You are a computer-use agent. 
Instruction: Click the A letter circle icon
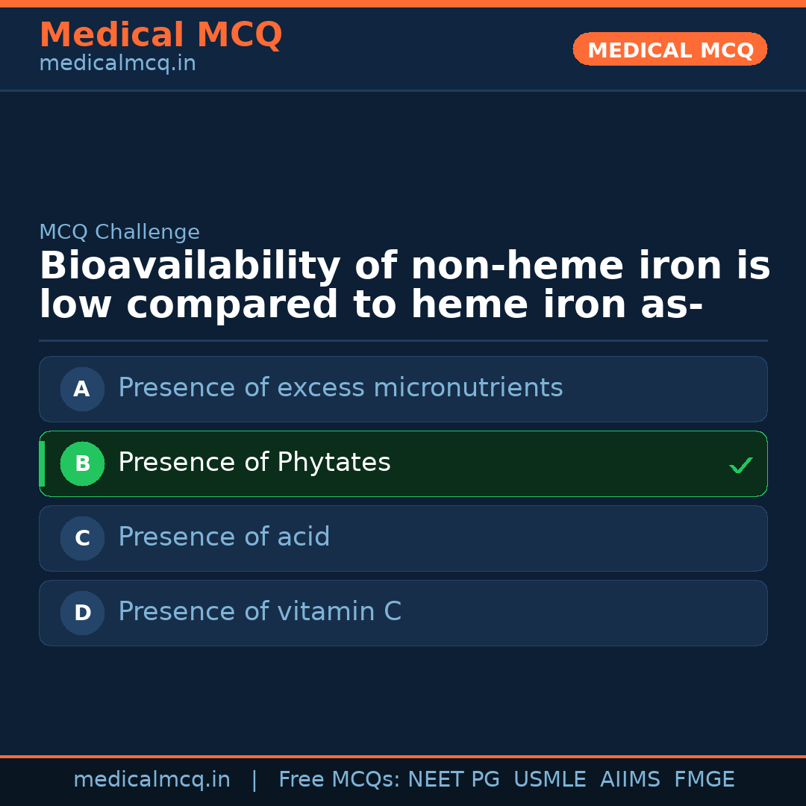coord(82,389)
